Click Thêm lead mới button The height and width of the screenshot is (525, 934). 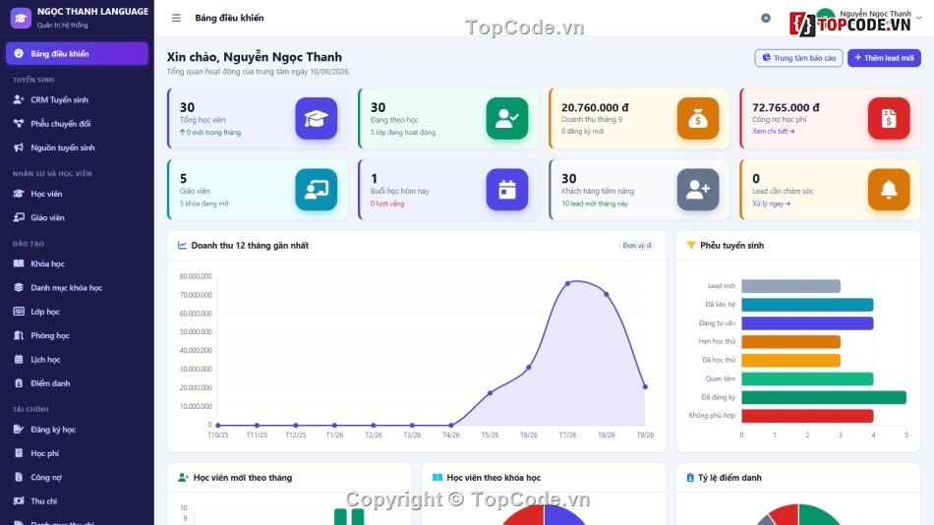pos(884,58)
